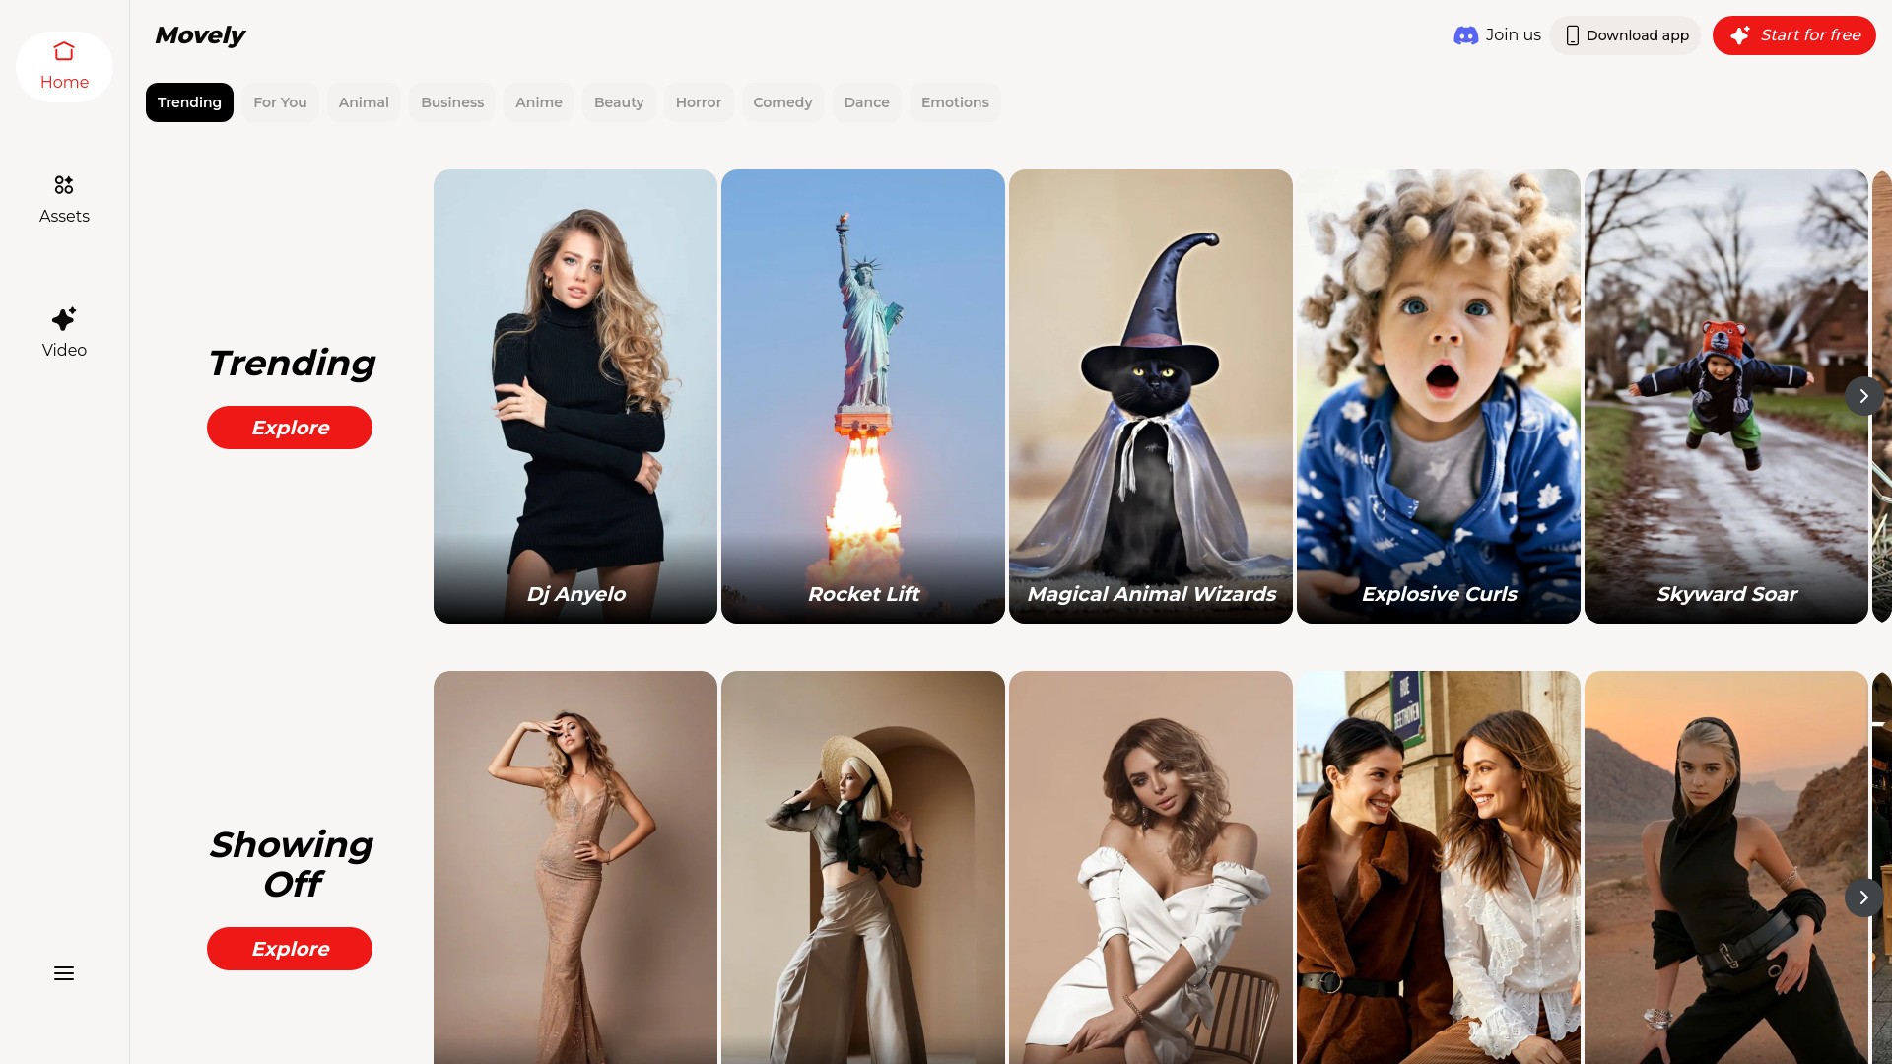The image size is (1892, 1064).
Task: Open the Magical Animal Wizards thumbnail
Action: 1150,396
